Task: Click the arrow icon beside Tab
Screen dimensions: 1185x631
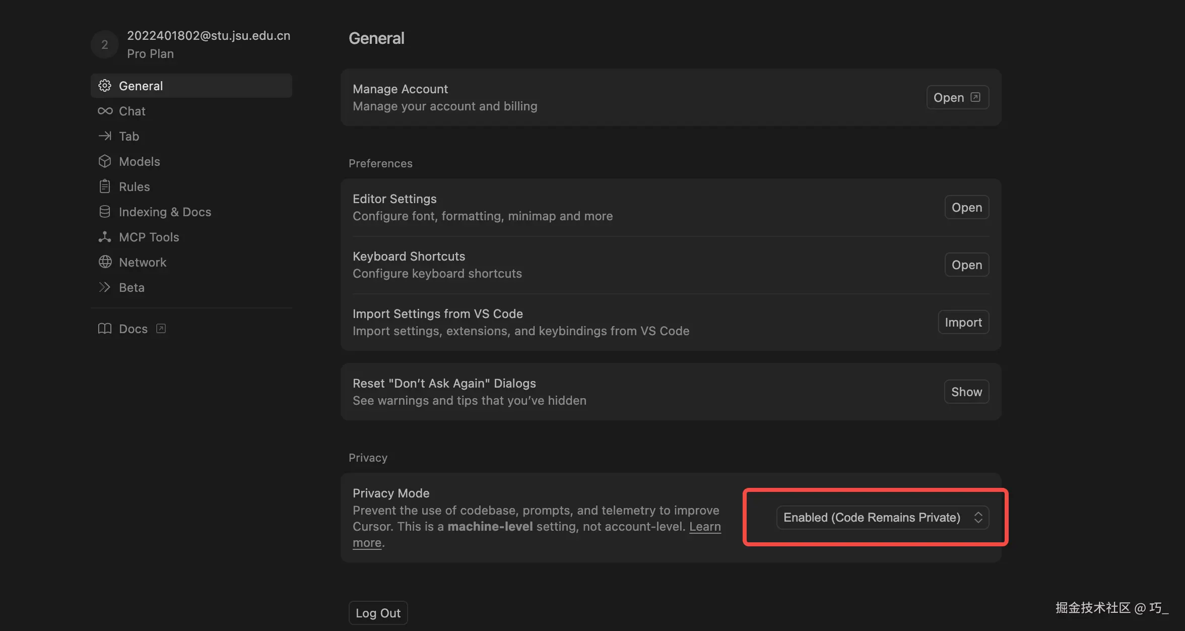Action: (105, 136)
